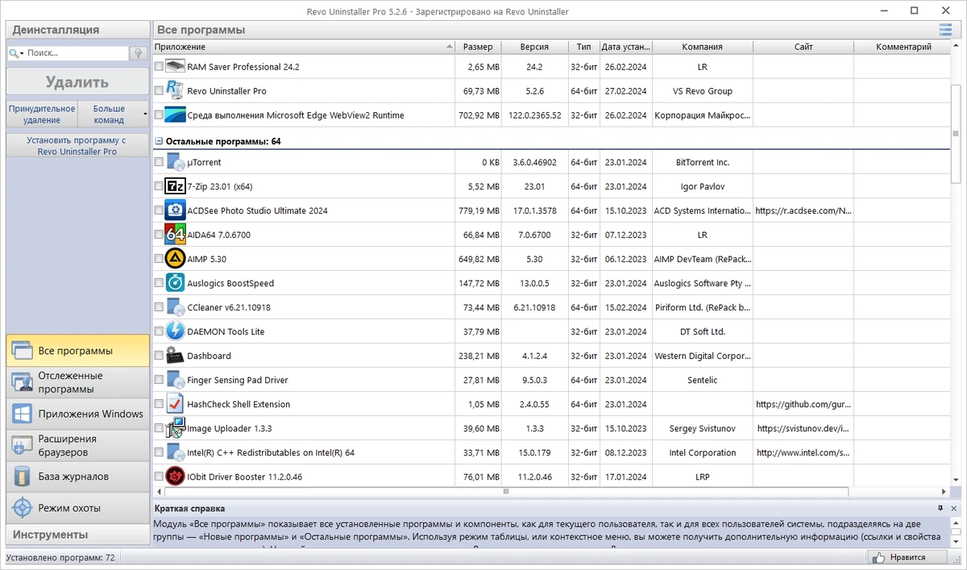Click the Деинсталляция panel header

tap(78, 30)
